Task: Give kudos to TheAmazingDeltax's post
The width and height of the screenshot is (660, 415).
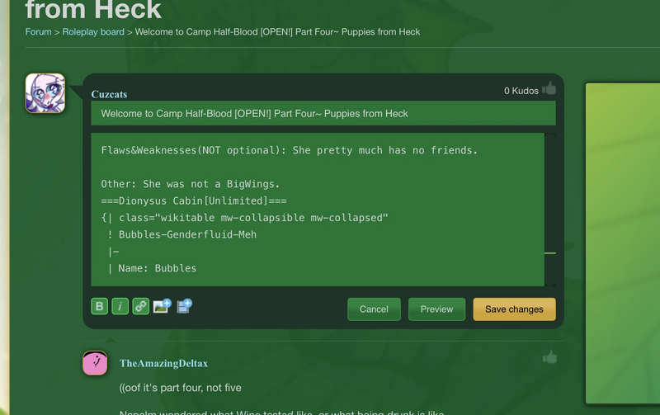Action: click(x=549, y=357)
